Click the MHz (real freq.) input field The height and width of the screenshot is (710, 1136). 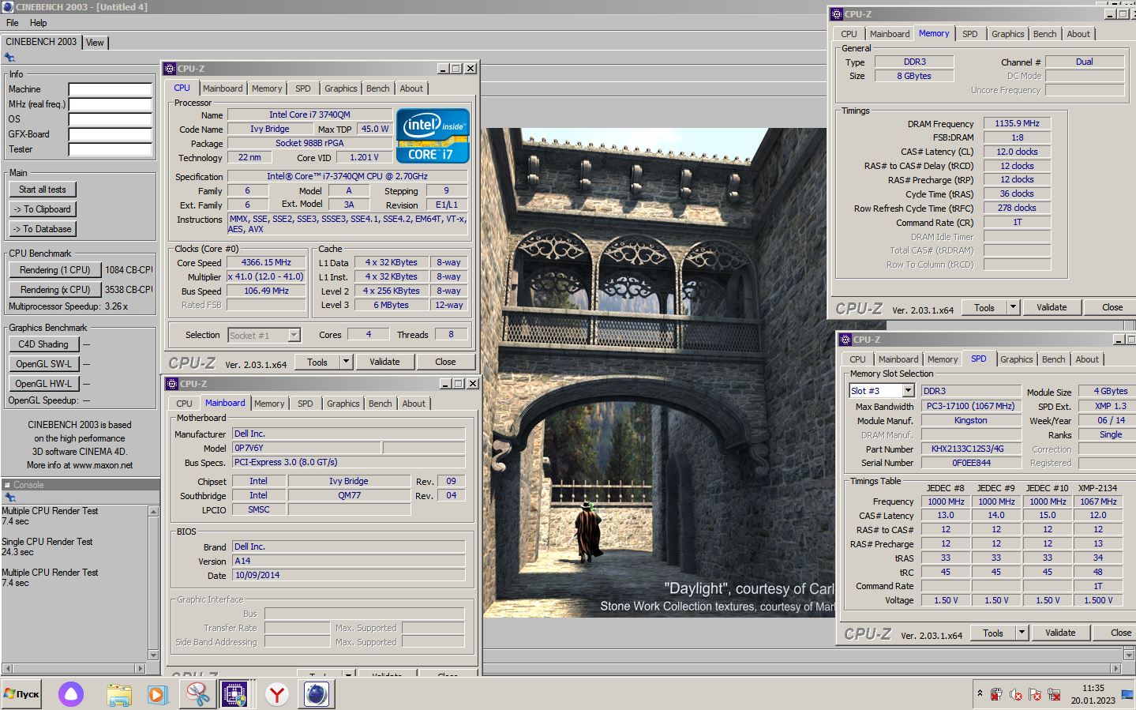coord(110,104)
